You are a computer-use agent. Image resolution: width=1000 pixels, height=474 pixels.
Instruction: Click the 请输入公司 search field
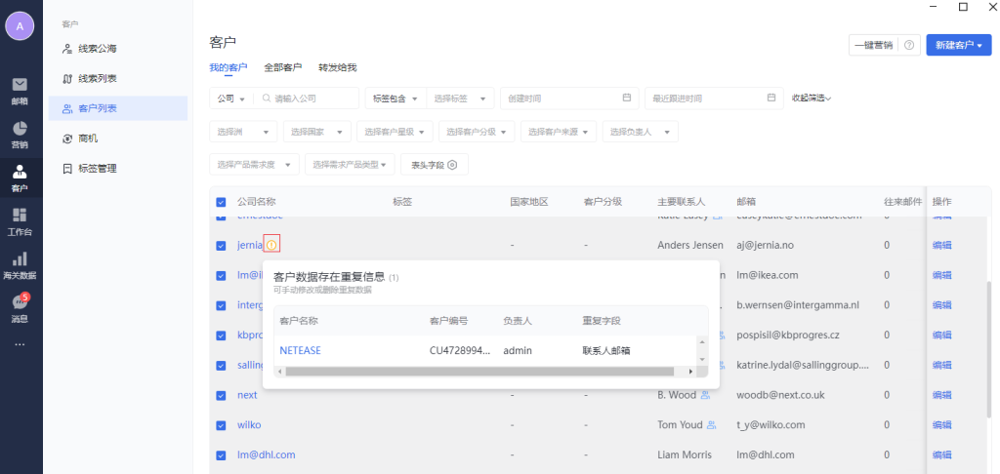click(312, 99)
